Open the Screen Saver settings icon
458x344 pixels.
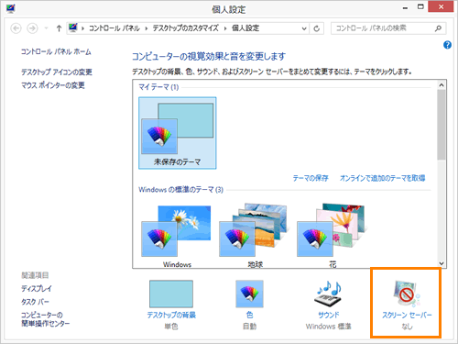[407, 294]
